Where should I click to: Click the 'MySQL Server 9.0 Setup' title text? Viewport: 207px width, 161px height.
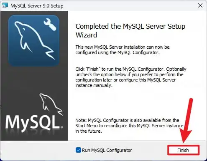(37, 6)
